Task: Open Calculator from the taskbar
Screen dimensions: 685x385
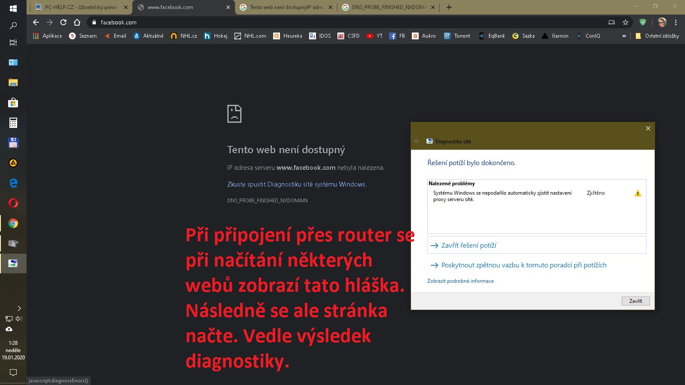Action: tap(13, 123)
